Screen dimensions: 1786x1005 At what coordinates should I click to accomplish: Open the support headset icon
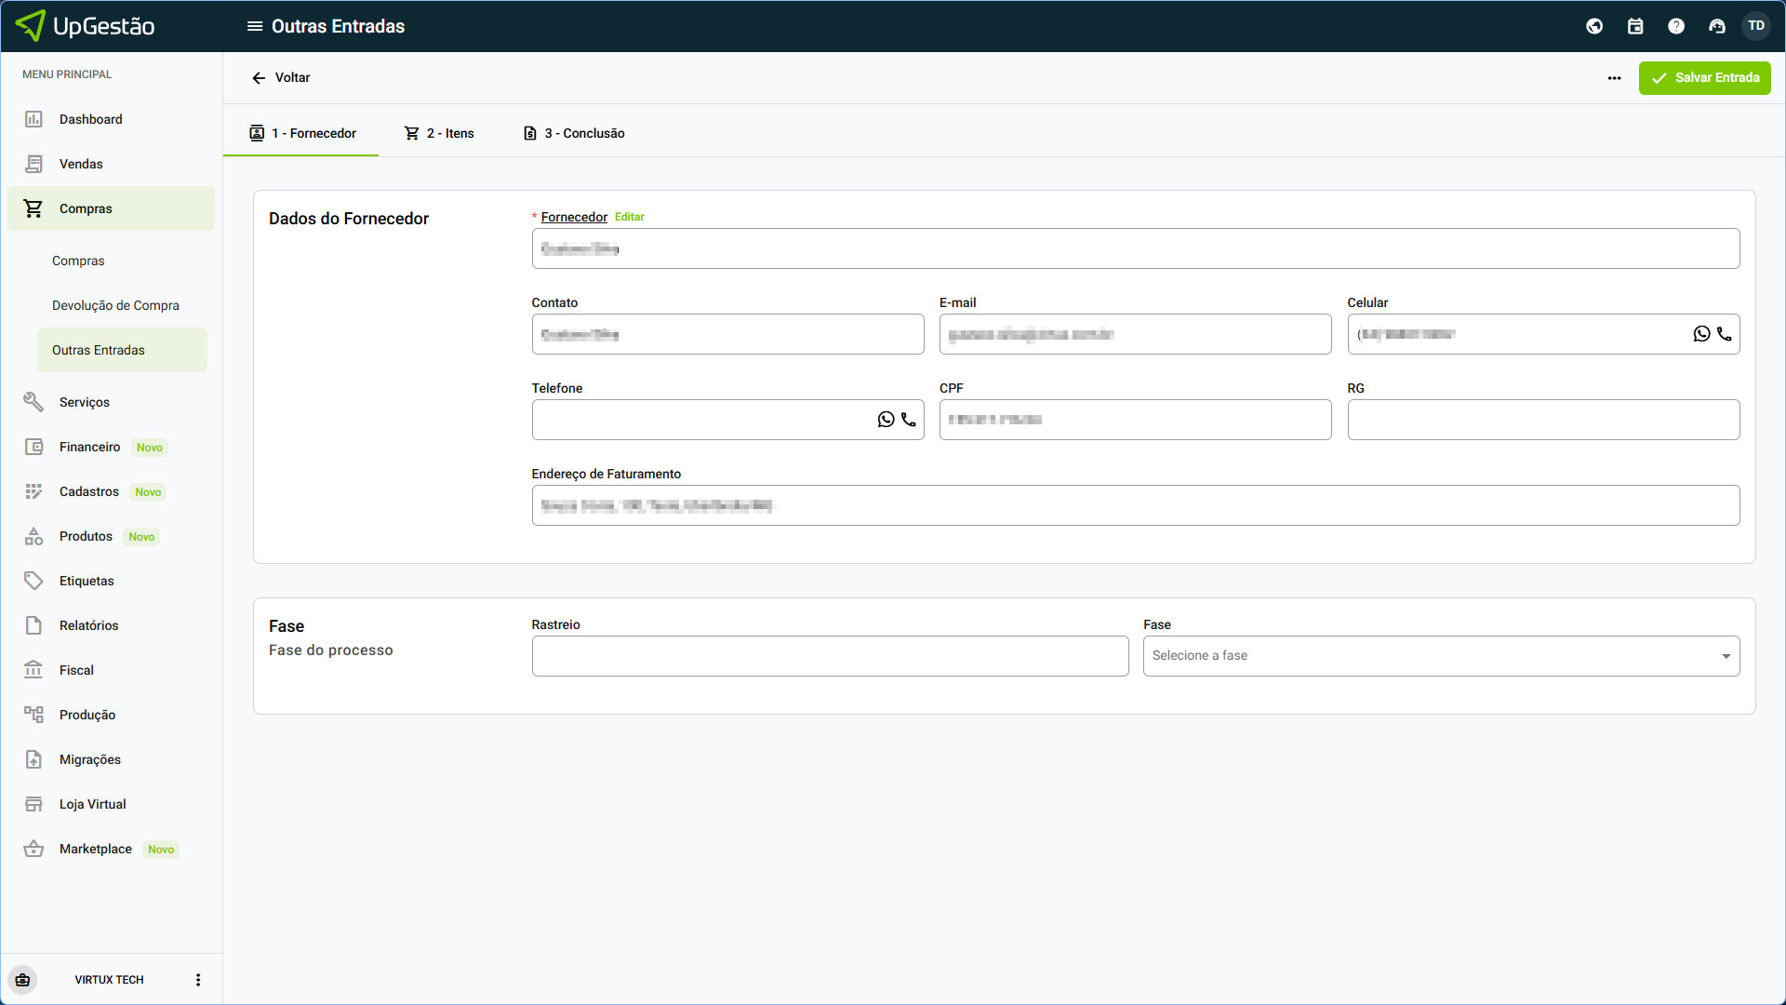tap(1717, 26)
